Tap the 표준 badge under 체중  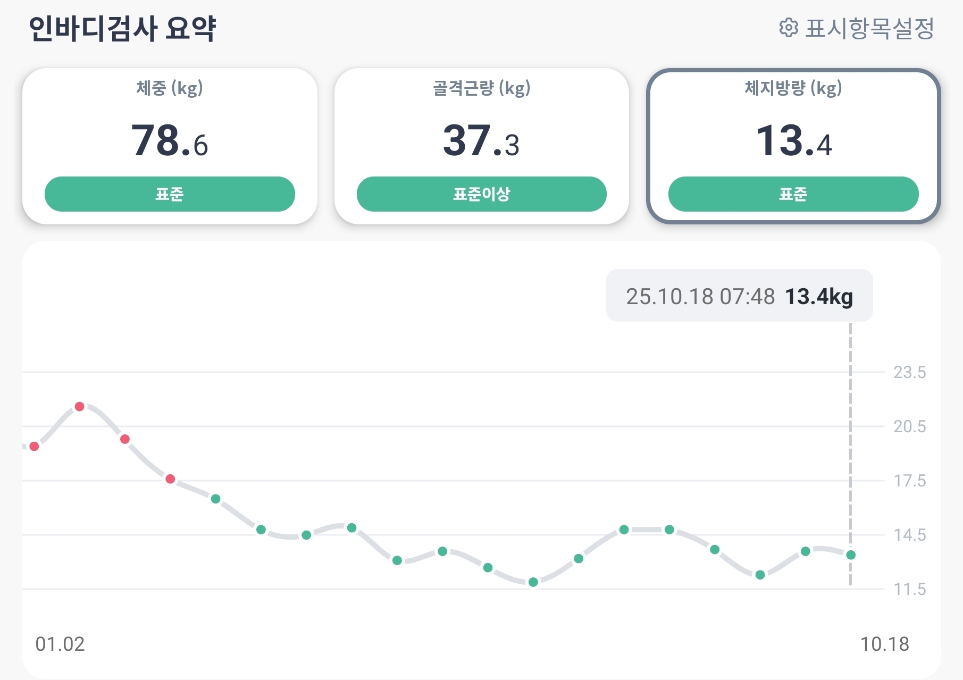pos(170,194)
